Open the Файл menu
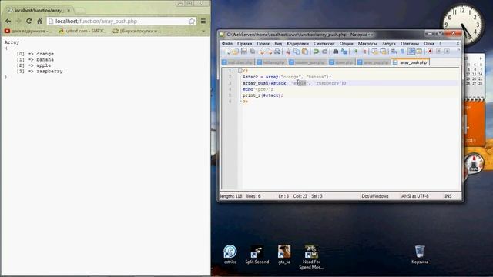 point(227,44)
